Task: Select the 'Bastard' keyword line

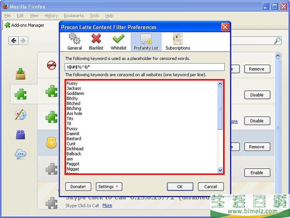Action: pyautogui.click(x=74, y=139)
